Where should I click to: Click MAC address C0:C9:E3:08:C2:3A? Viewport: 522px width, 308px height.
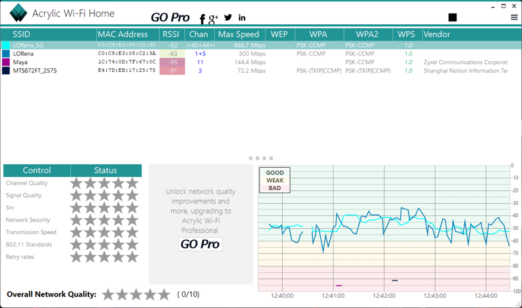127,54
